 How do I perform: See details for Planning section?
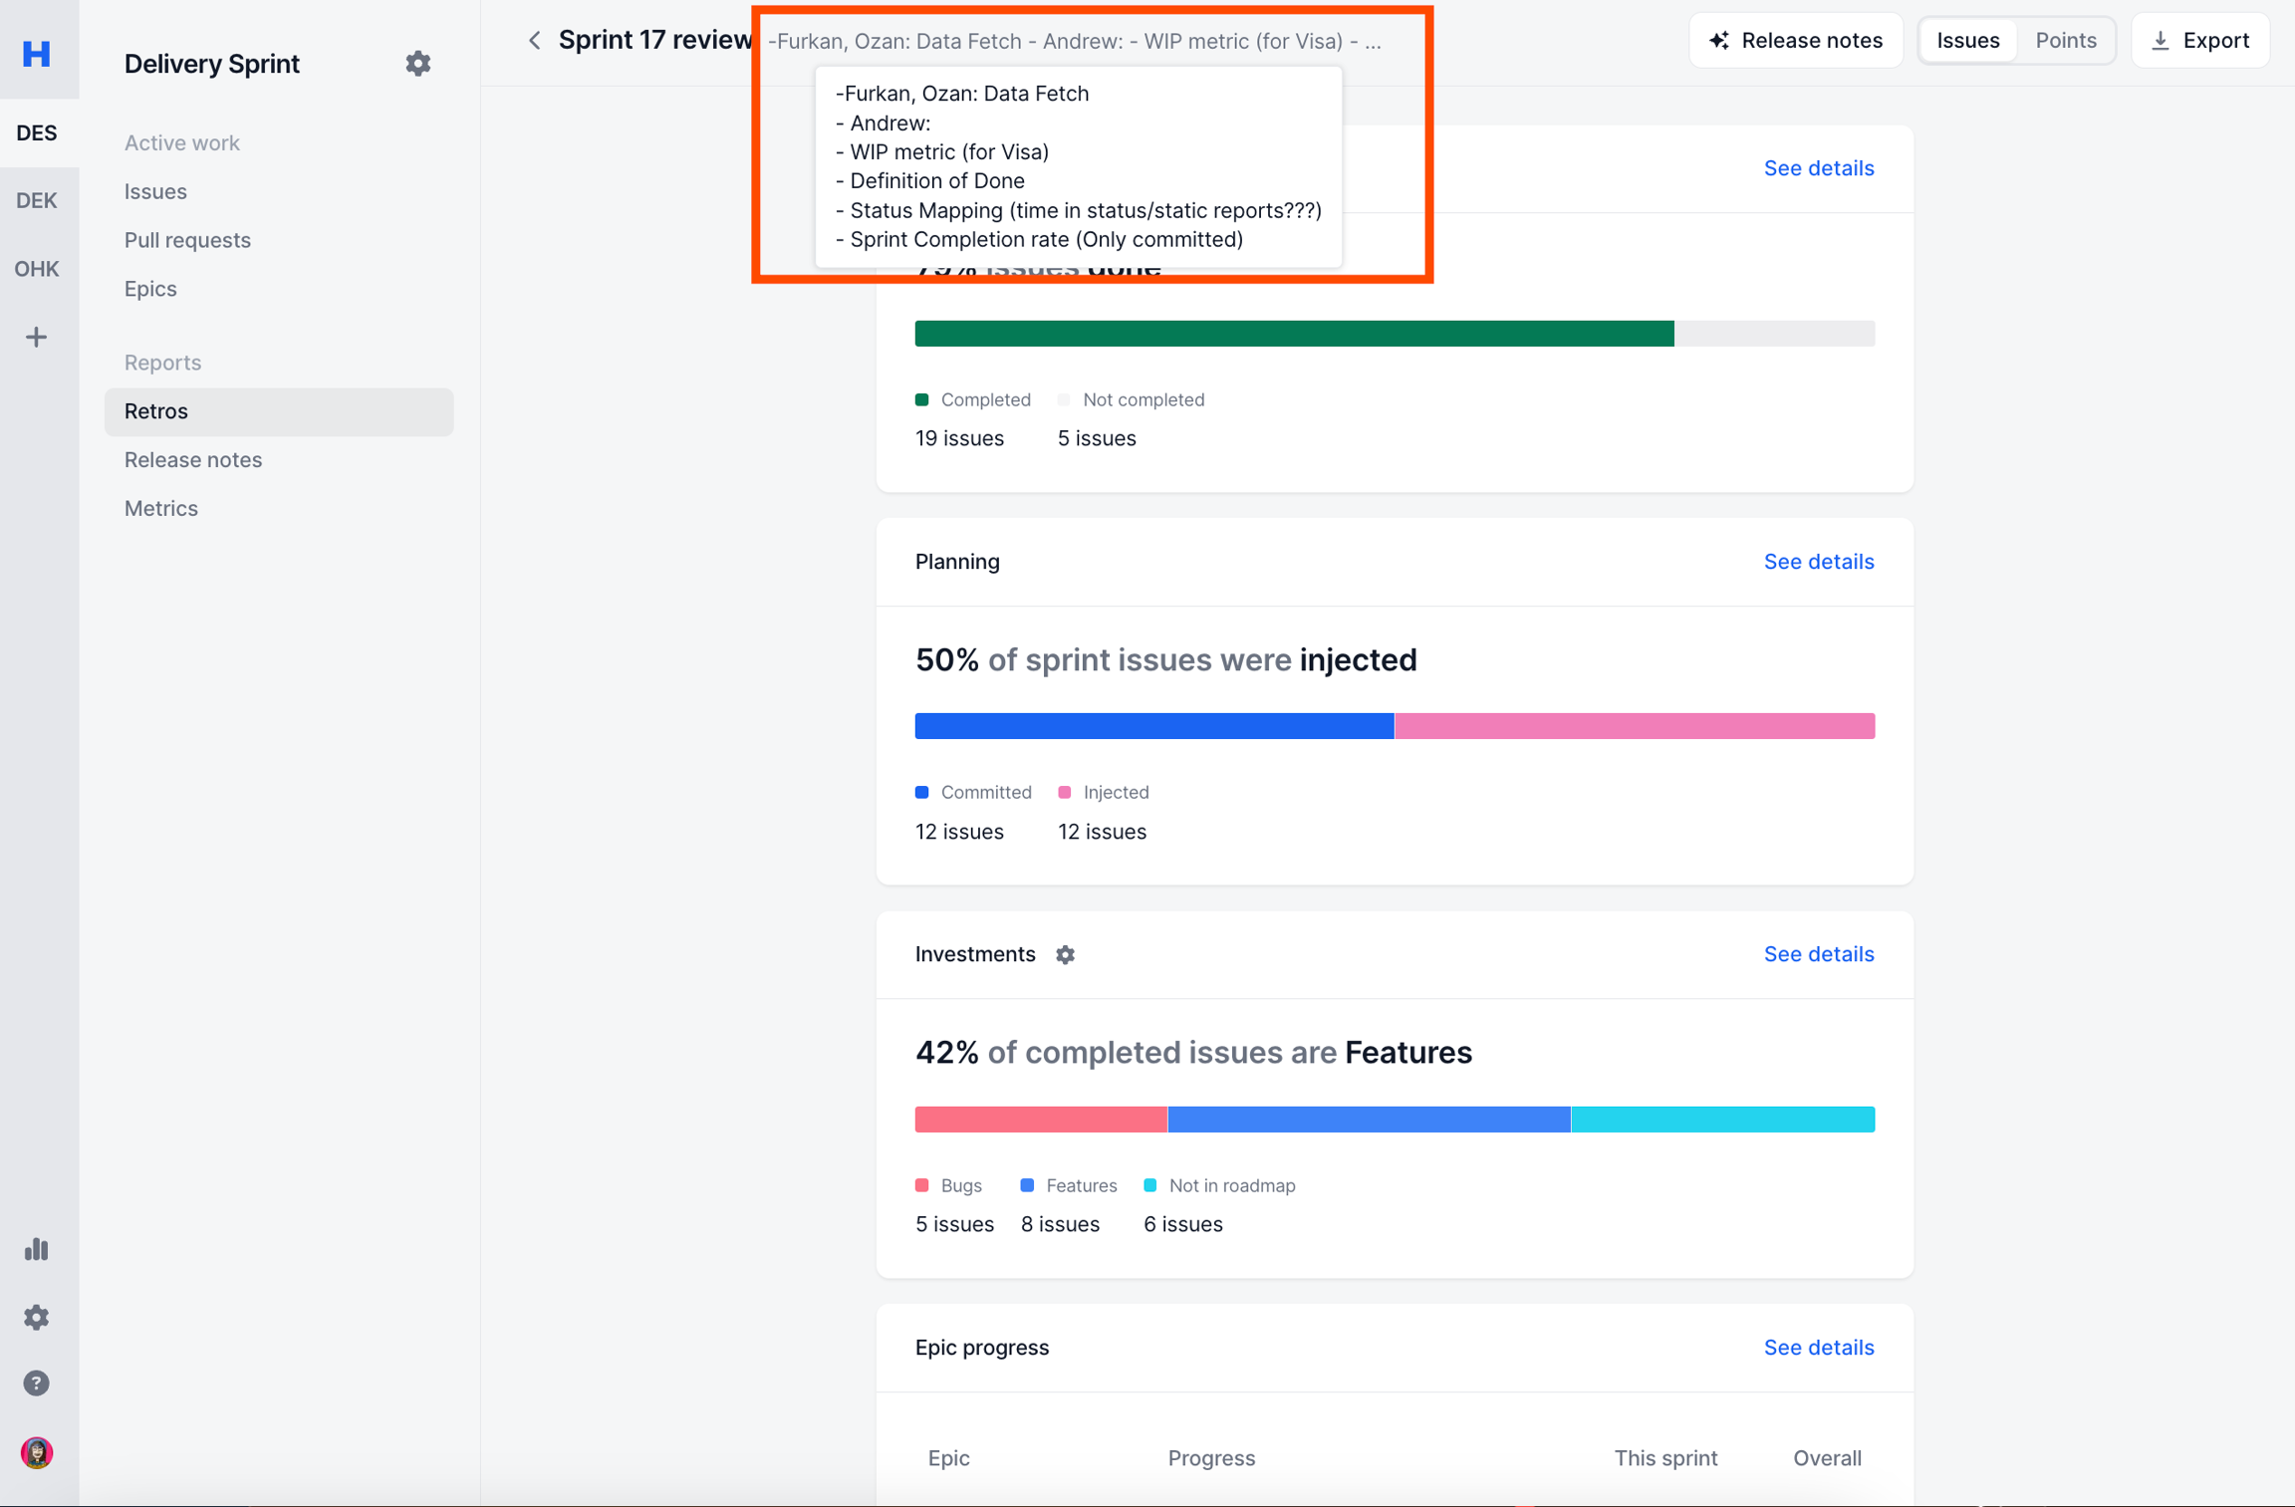click(1818, 562)
